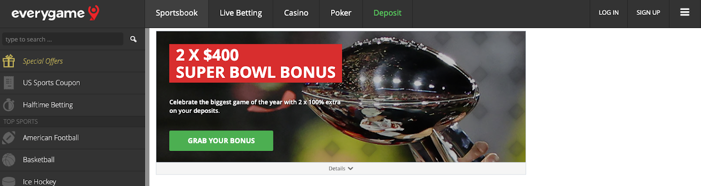701x186 pixels.
Task: Switch to Live Betting tab
Action: click(241, 13)
